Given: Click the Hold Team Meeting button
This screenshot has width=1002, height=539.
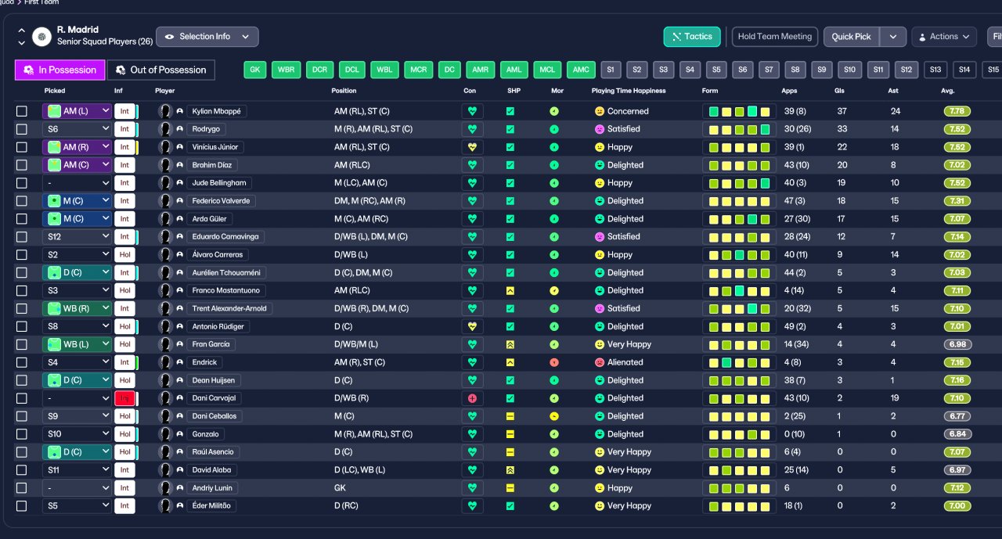Looking at the screenshot, I should pos(775,37).
